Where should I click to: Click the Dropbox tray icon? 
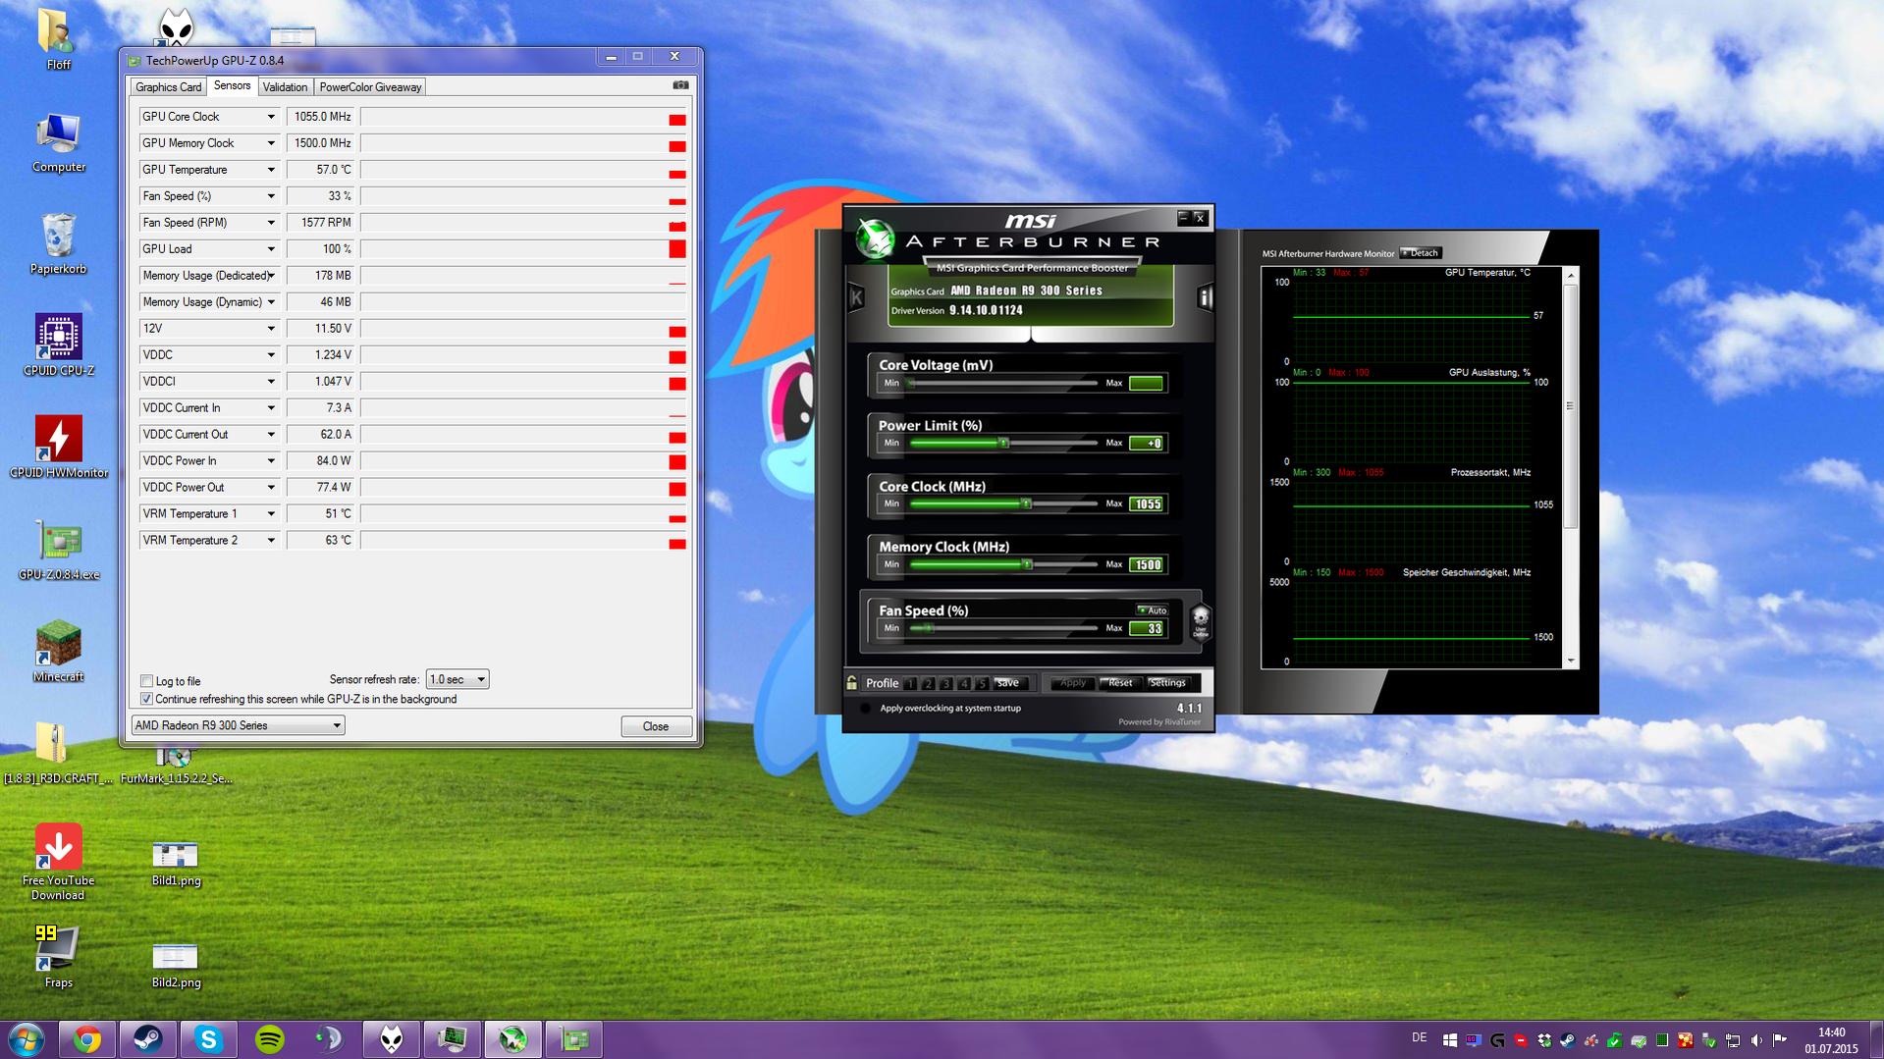click(1544, 1040)
